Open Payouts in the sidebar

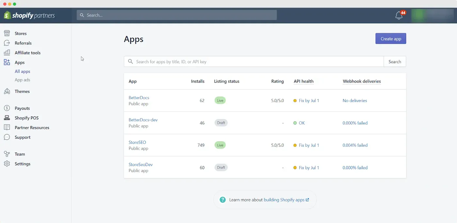click(x=22, y=108)
